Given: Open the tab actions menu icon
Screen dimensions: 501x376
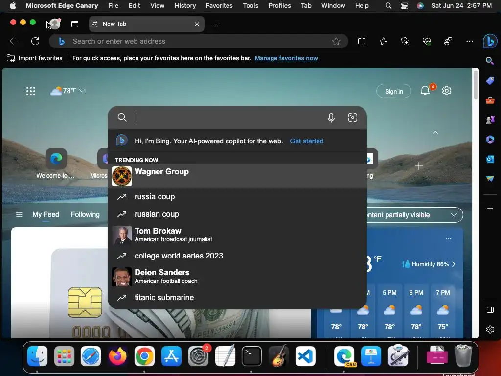Looking at the screenshot, I should 75,24.
